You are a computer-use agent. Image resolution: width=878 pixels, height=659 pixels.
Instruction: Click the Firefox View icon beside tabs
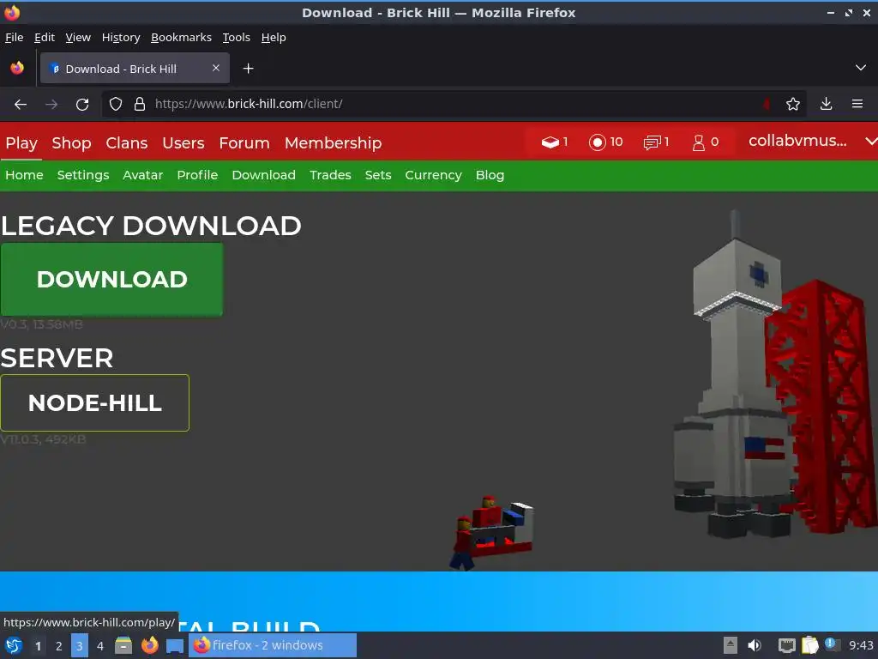tap(17, 68)
